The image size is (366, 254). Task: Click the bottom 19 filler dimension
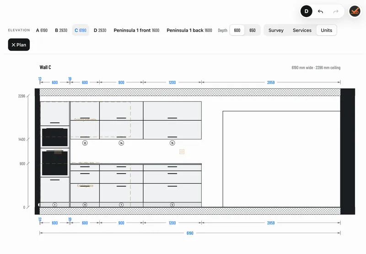pyautogui.click(x=70, y=219)
